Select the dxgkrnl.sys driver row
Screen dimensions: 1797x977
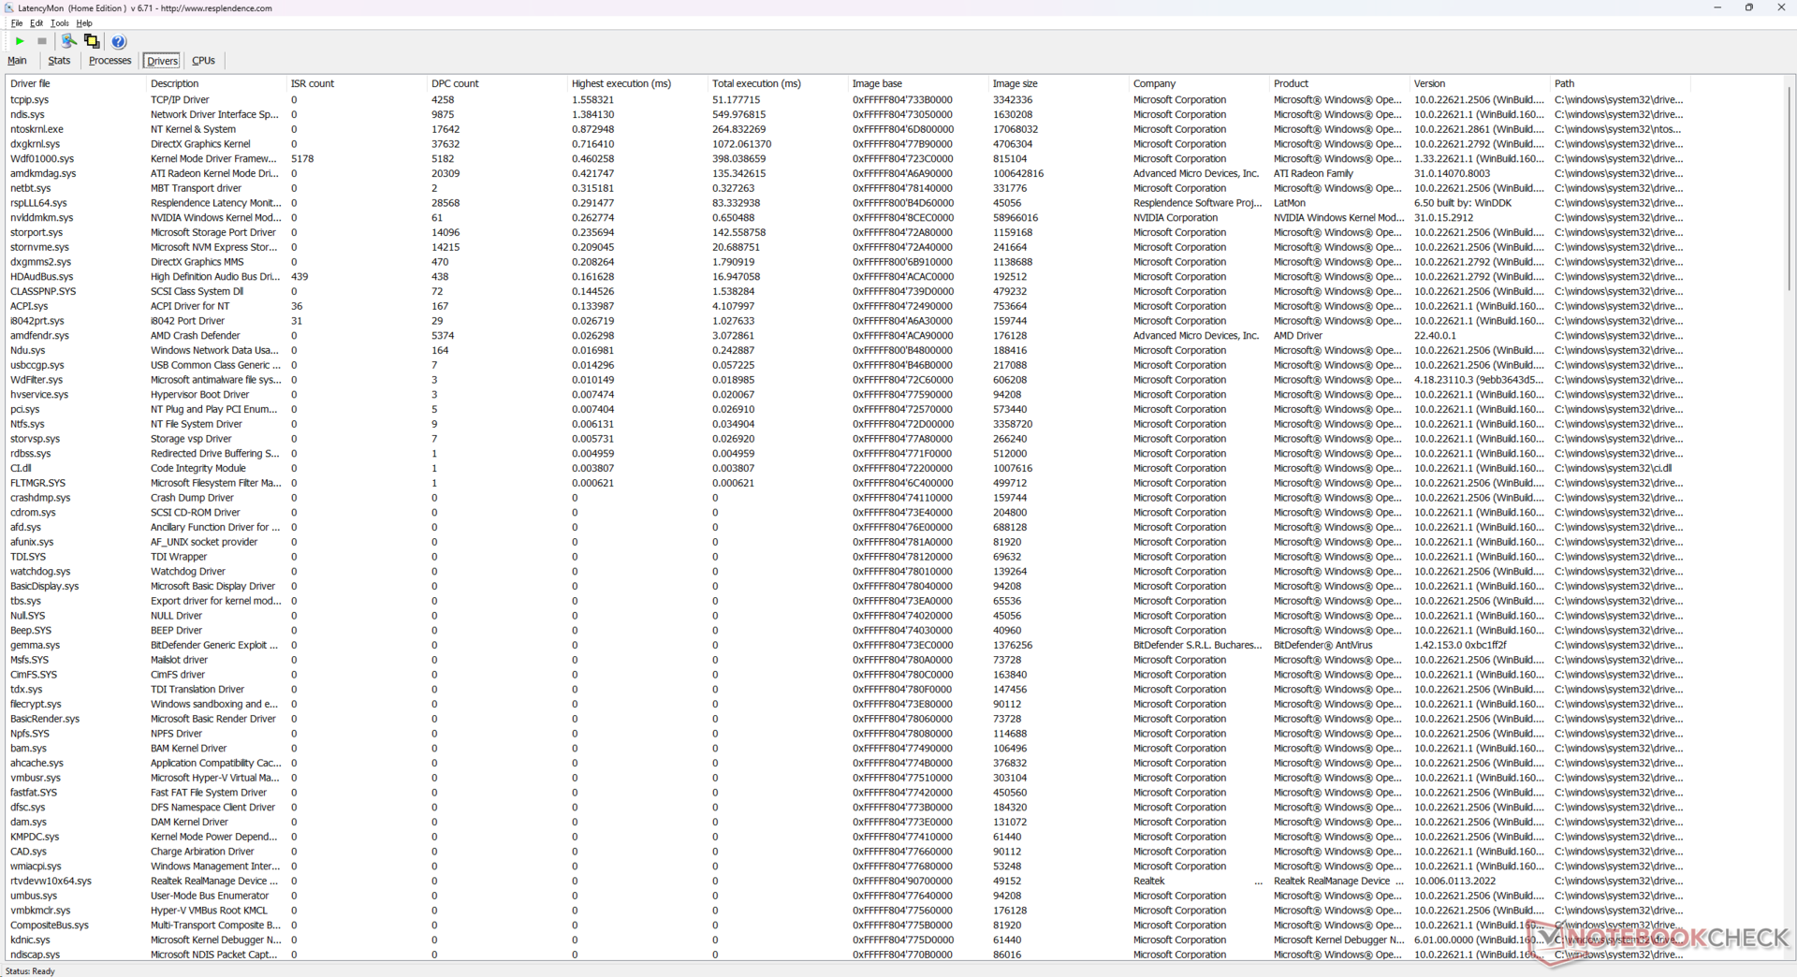click(36, 144)
